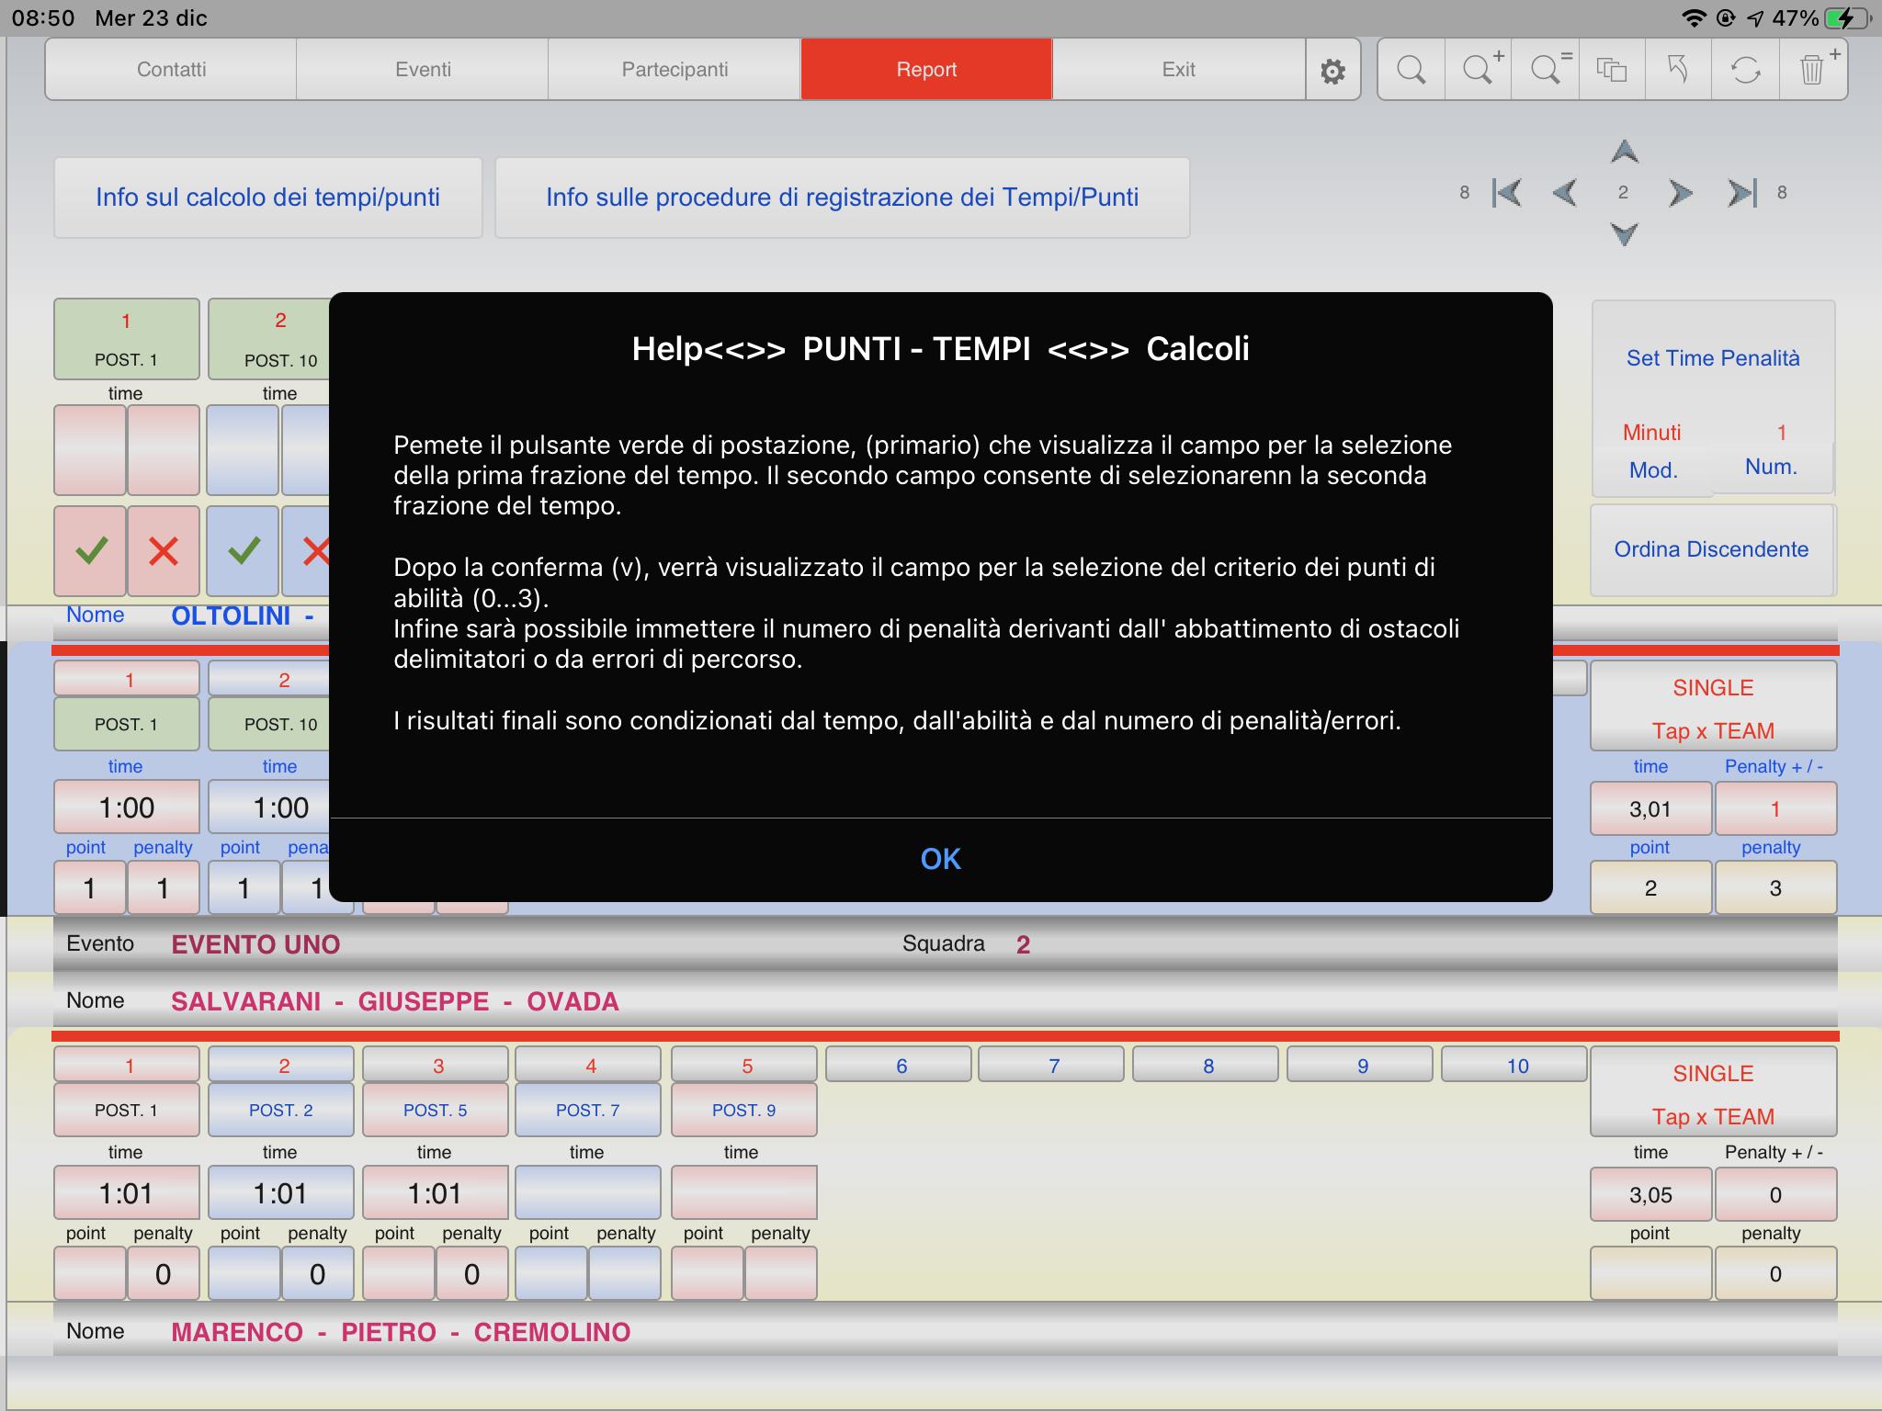Tap the 1:01 time field under POST. 5
Image resolution: width=1882 pixels, height=1411 pixels.
(435, 1193)
